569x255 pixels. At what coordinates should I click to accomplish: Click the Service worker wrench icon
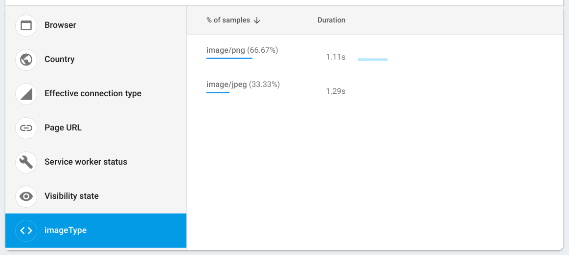(x=26, y=162)
